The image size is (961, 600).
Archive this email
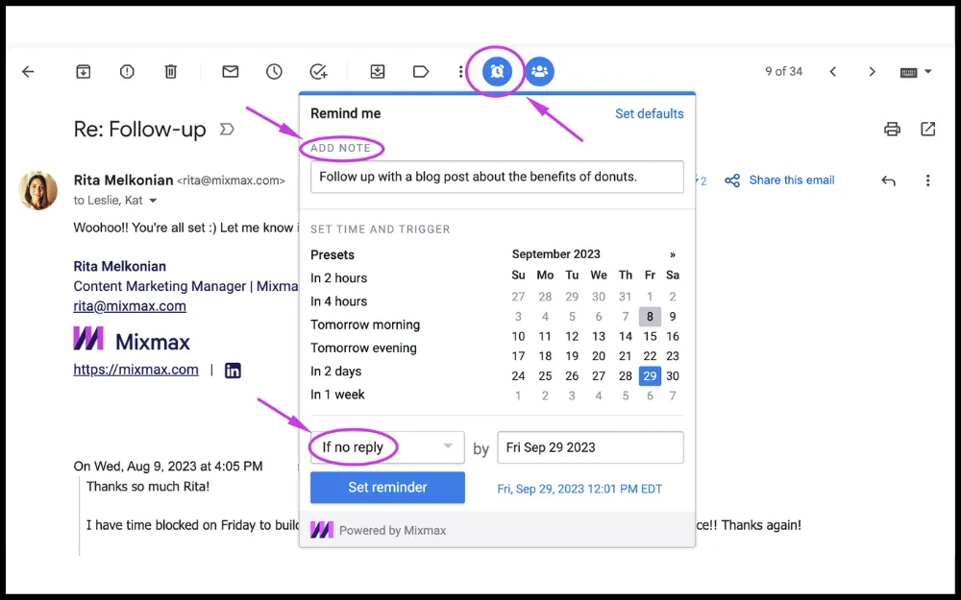pos(84,72)
